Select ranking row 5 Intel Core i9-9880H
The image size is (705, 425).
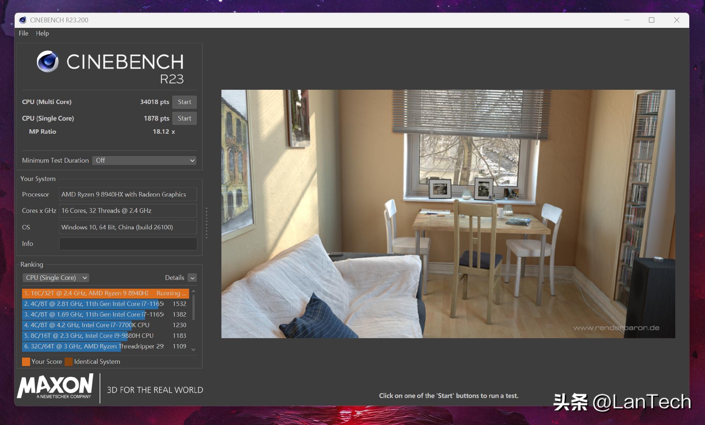click(105, 336)
